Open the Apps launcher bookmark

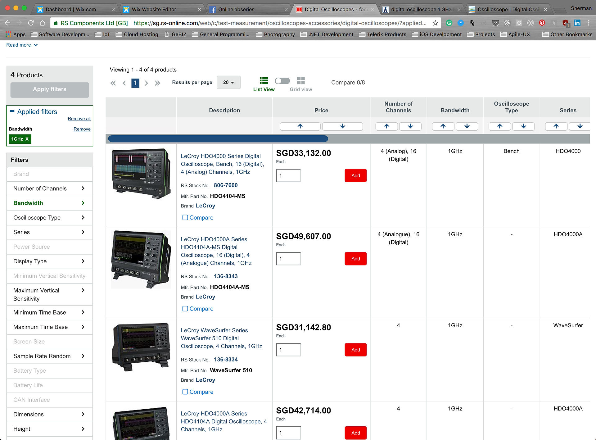point(16,34)
